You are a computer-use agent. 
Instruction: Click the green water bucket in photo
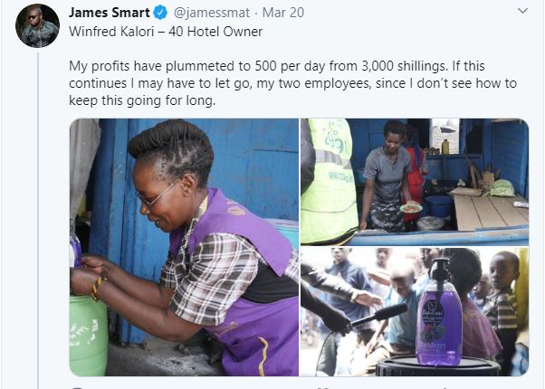[x=89, y=336]
